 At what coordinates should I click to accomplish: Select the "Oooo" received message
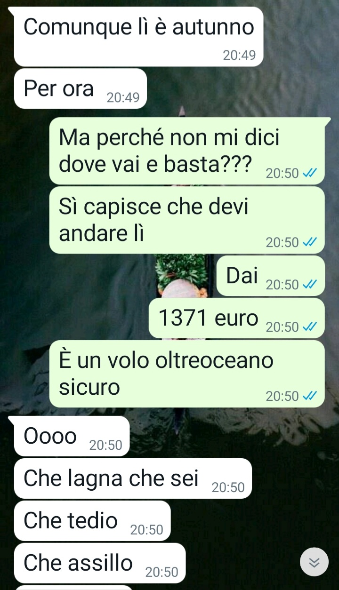click(72, 436)
